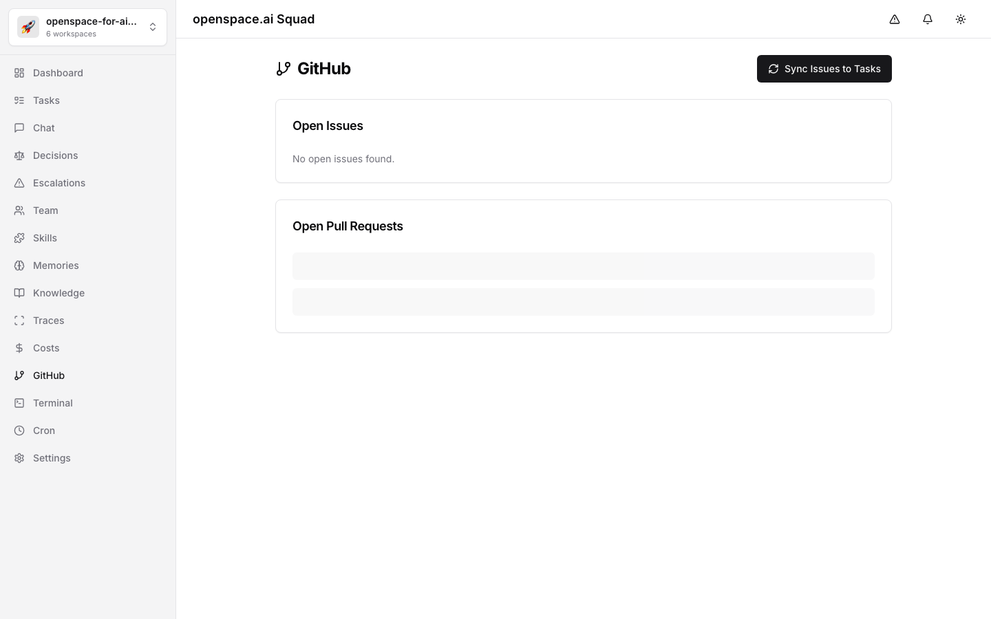
Task: Open the Terminal icon in the sidebar
Action: pyautogui.click(x=19, y=403)
